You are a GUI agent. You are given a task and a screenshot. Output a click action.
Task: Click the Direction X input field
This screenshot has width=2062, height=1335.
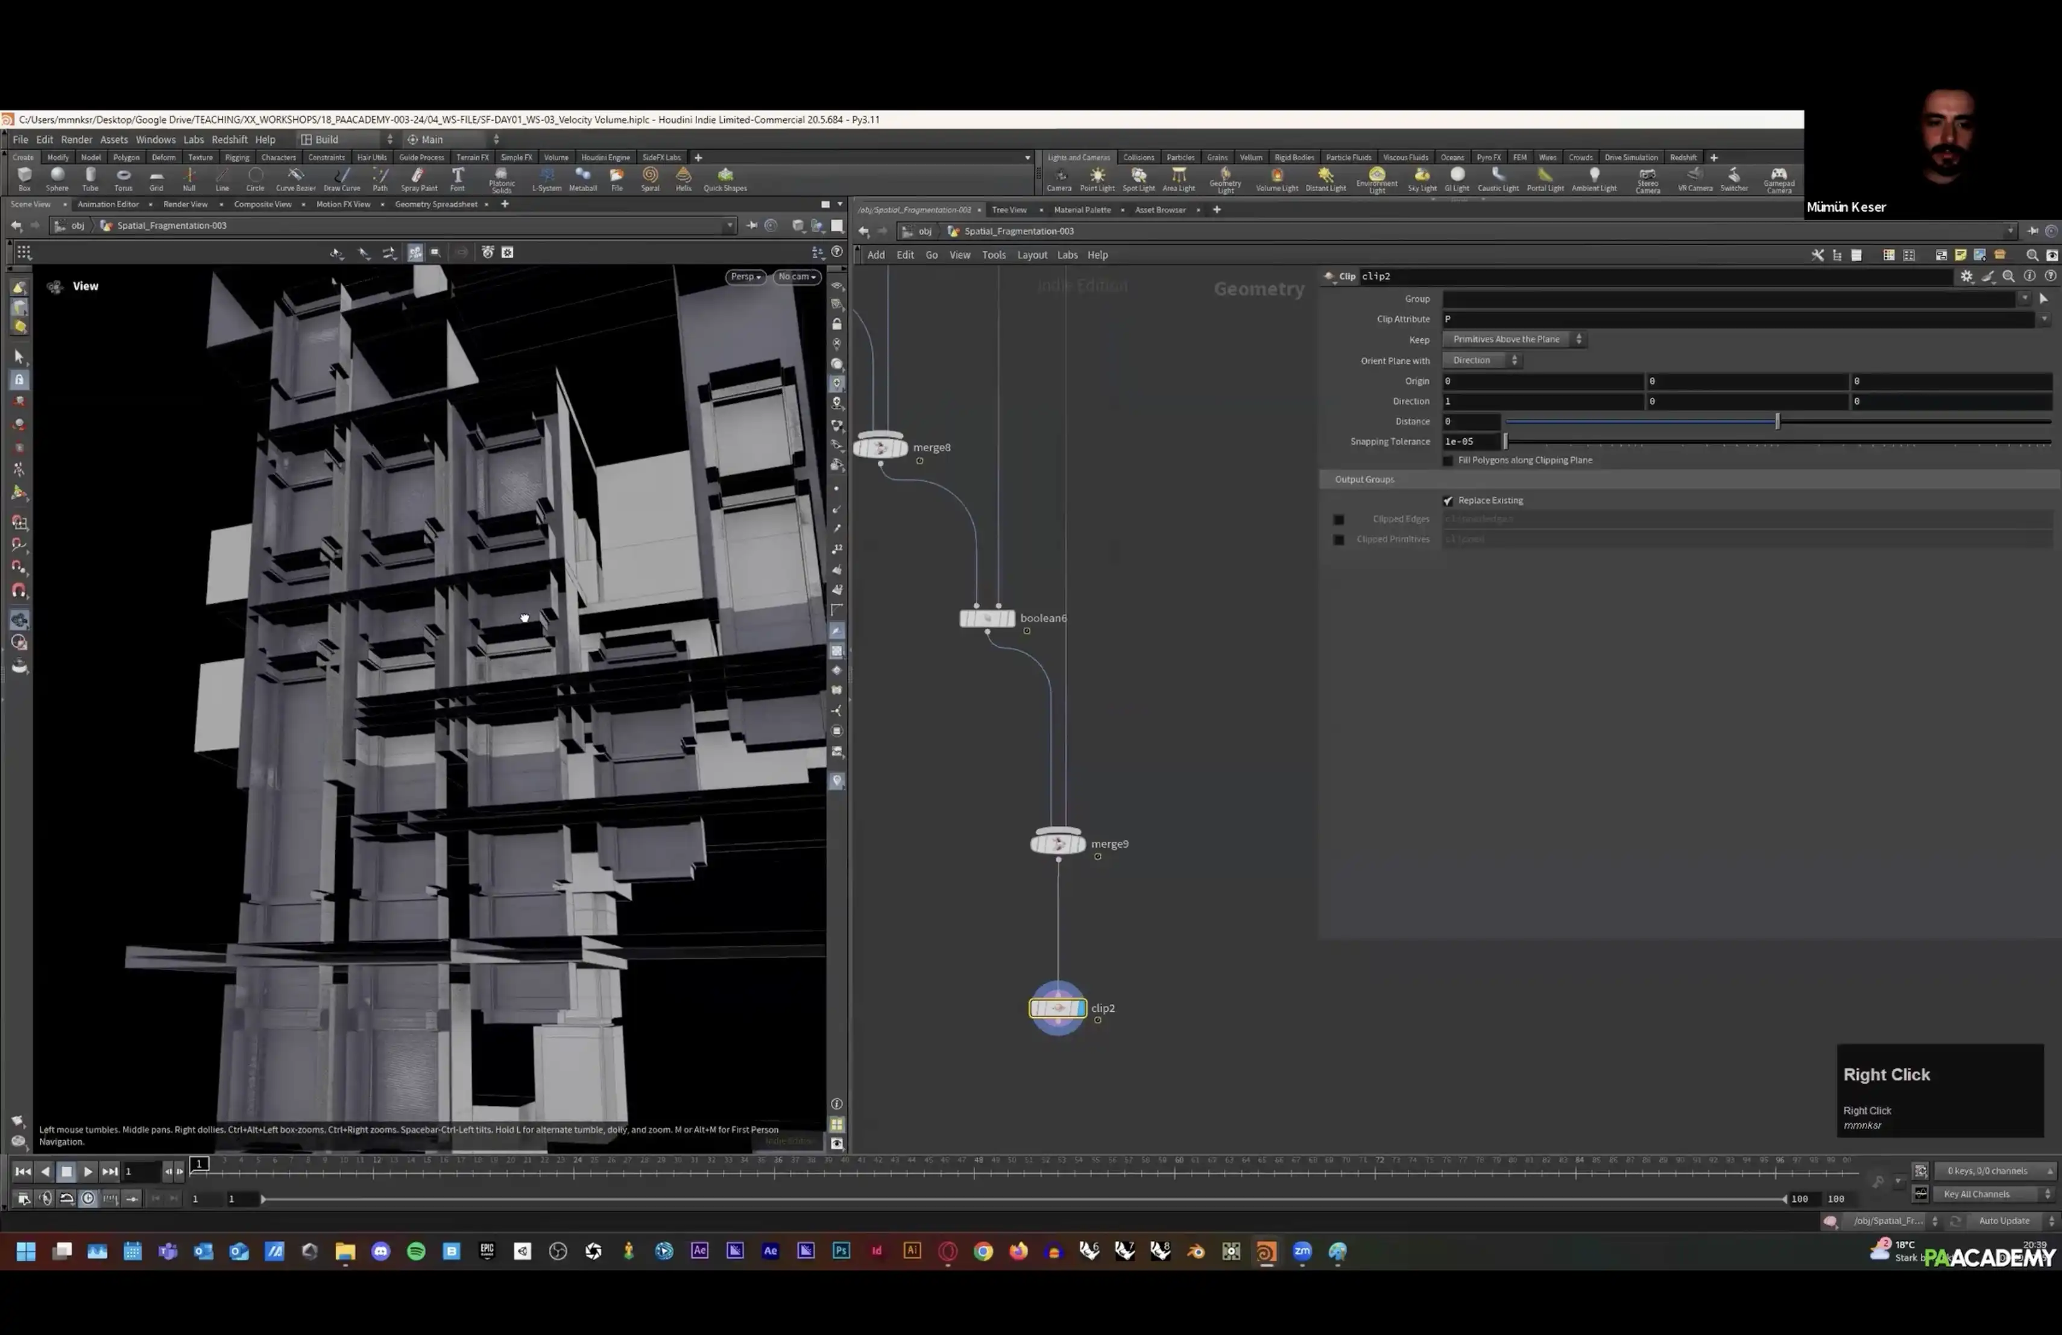(1542, 401)
